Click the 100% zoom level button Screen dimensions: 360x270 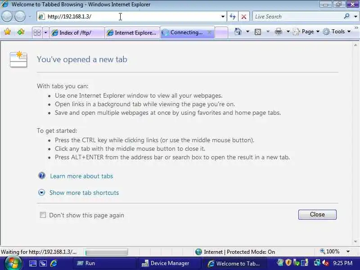click(x=330, y=252)
